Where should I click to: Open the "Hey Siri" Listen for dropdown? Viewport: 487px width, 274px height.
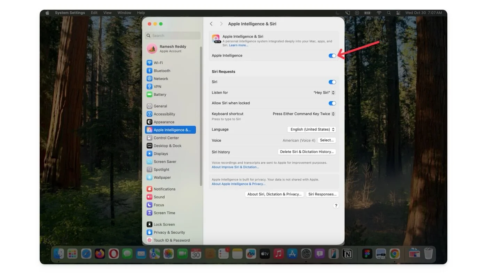(324, 93)
